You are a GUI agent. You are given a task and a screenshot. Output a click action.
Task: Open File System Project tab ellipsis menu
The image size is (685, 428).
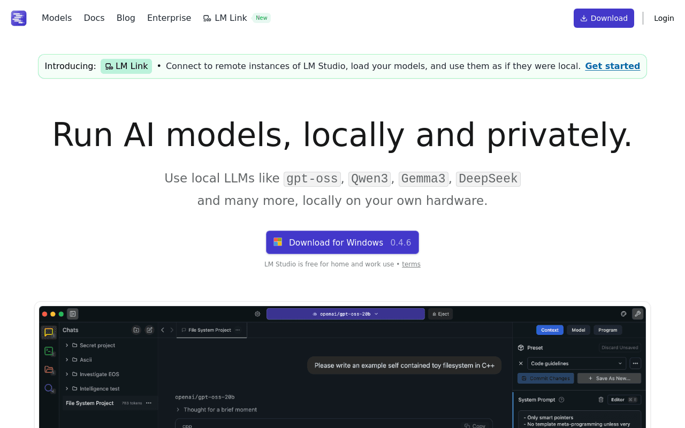(x=238, y=330)
